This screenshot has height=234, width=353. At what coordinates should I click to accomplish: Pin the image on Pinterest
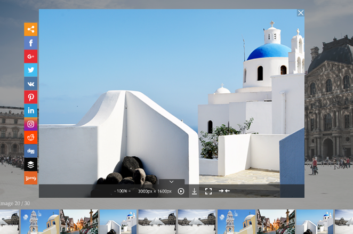tap(30, 97)
